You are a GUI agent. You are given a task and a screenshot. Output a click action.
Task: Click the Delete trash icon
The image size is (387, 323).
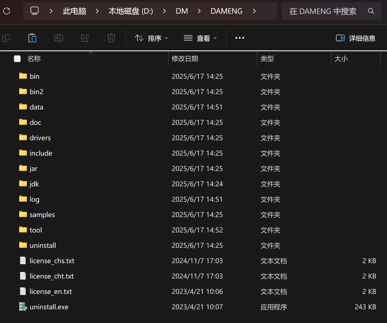tap(111, 38)
